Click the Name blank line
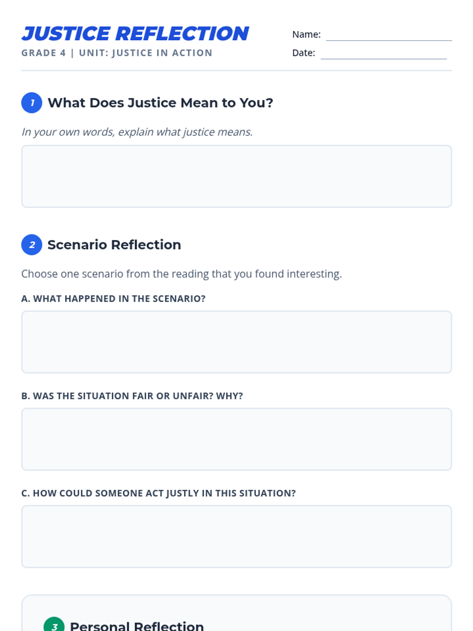The width and height of the screenshot is (473, 631). tap(389, 35)
